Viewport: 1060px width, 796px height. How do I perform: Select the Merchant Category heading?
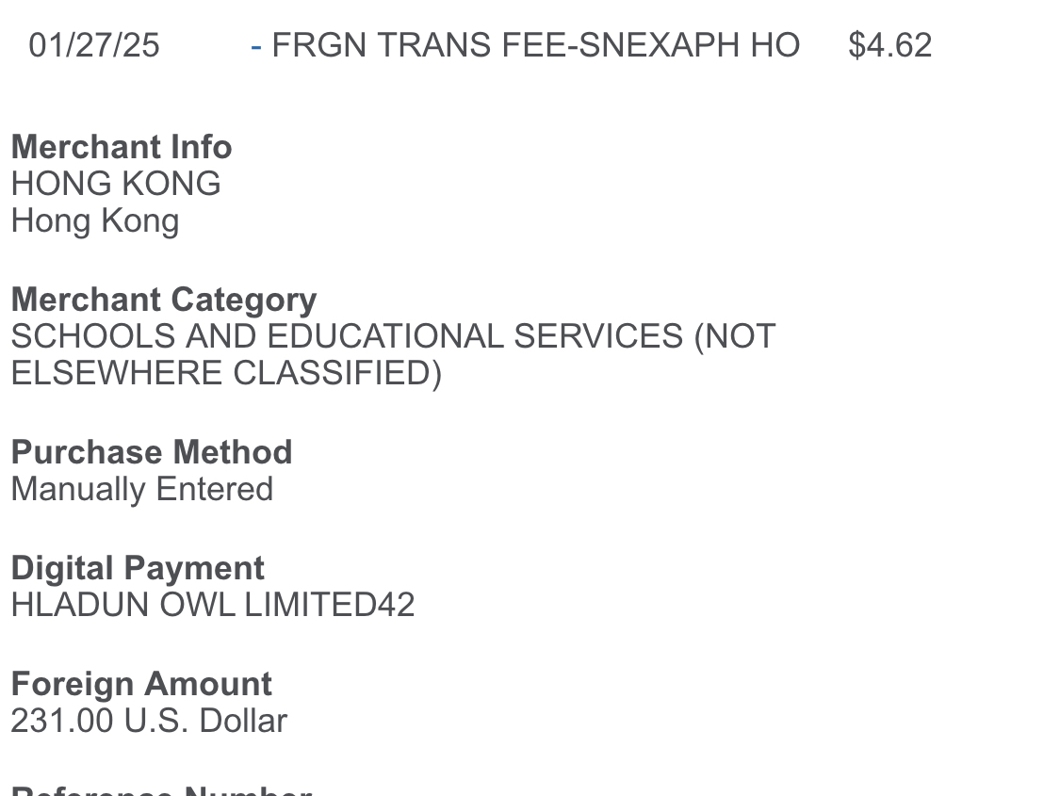coord(164,301)
